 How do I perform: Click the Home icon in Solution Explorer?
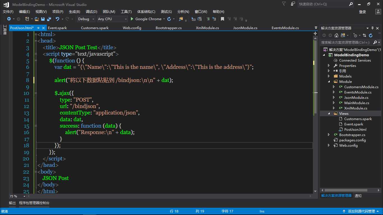point(336,35)
